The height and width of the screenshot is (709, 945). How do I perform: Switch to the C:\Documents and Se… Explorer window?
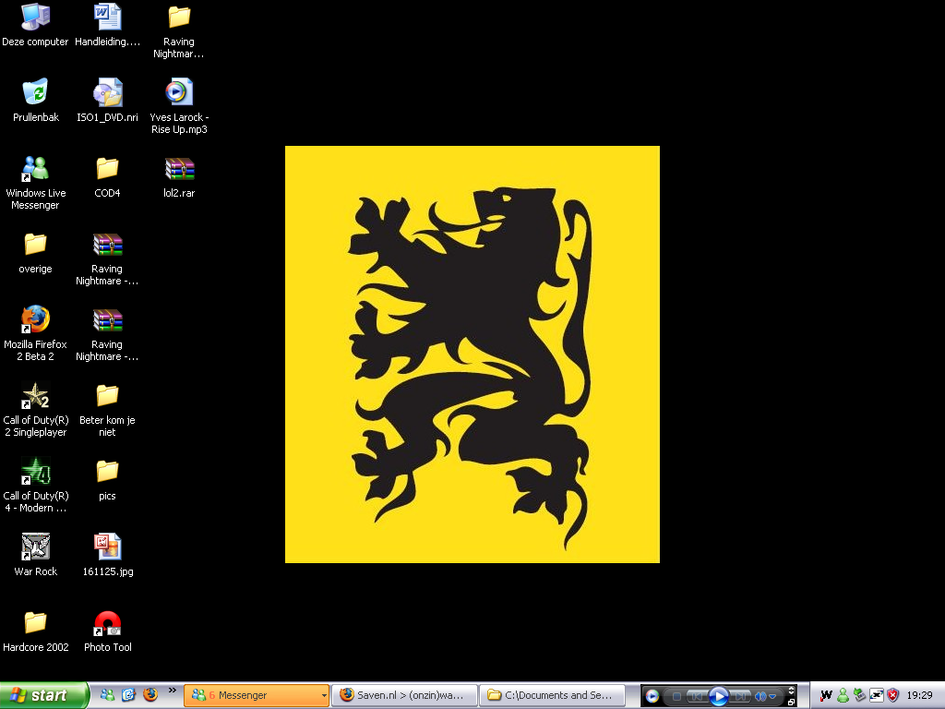554,695
